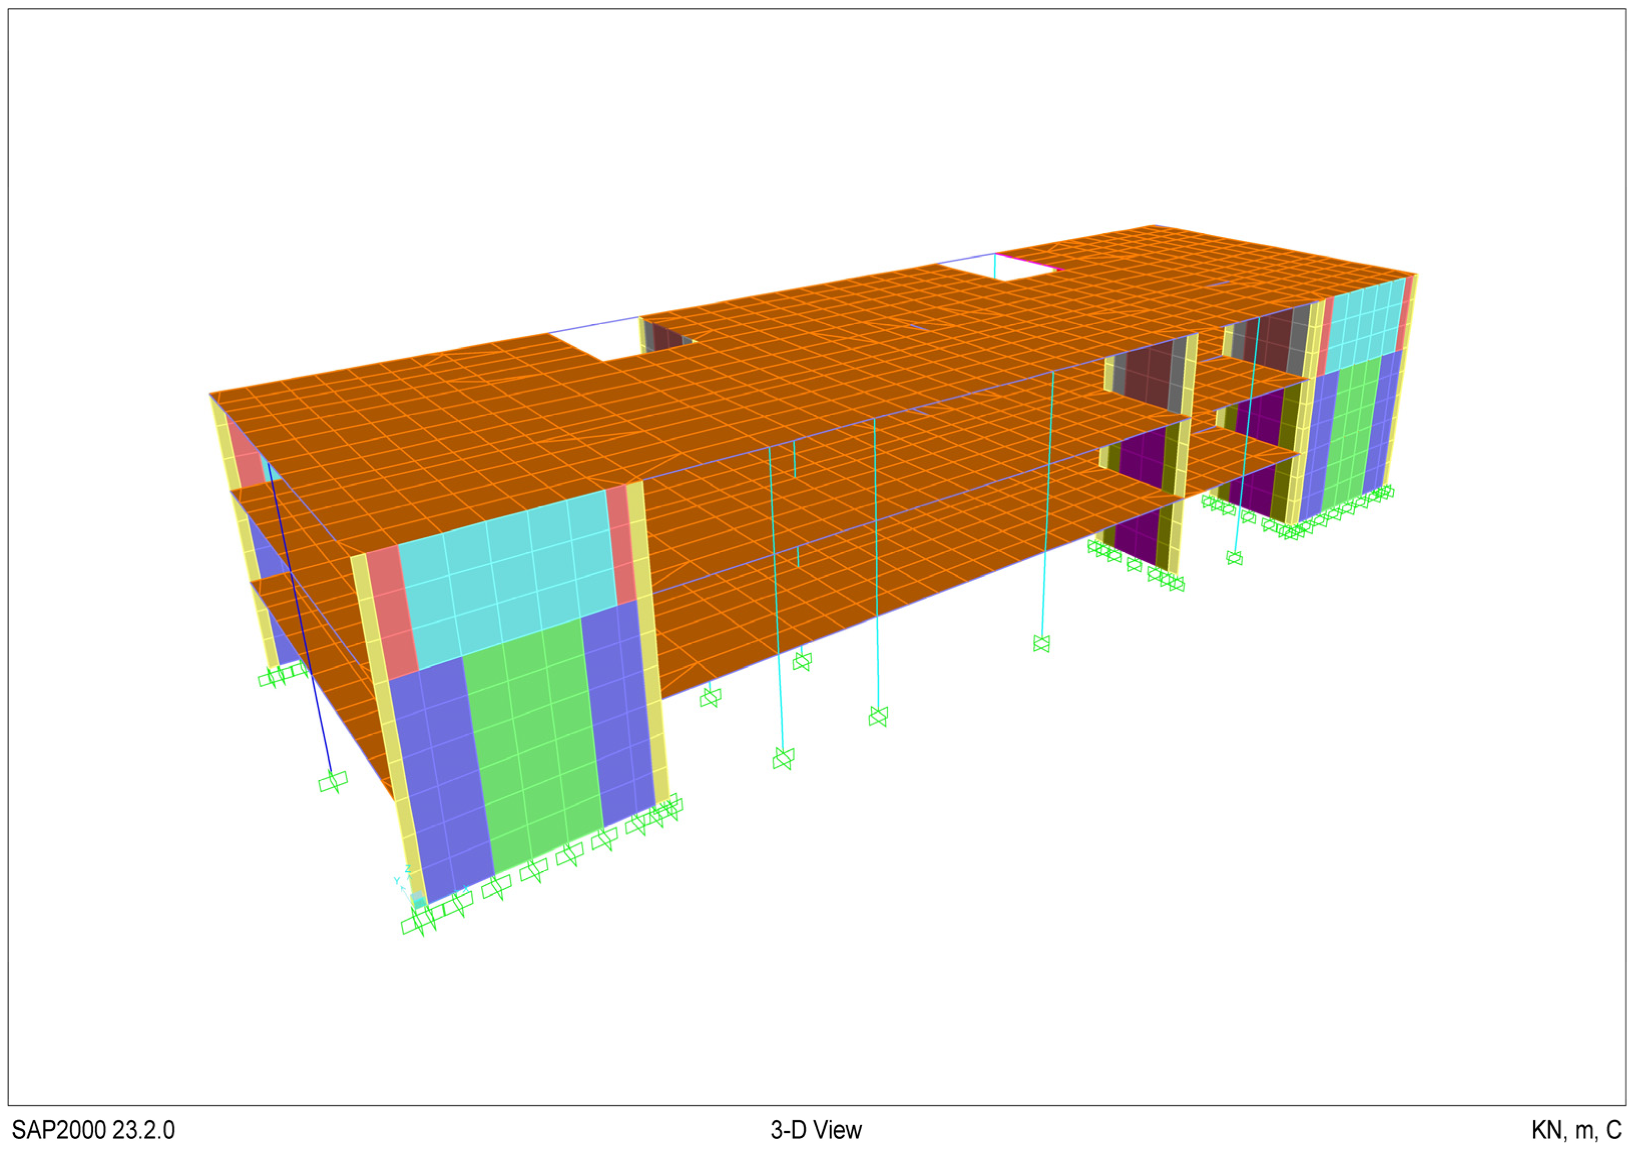Click yellow boundary column right of front wall
Screen dimensions: 1635x1152
[650, 641]
